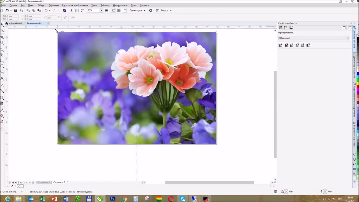
Task: Switch to the "Страница 1" page tab
Action: point(43,182)
